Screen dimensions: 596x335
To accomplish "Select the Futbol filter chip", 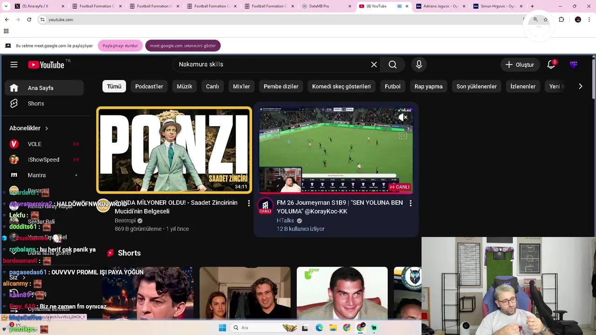I will (393, 87).
